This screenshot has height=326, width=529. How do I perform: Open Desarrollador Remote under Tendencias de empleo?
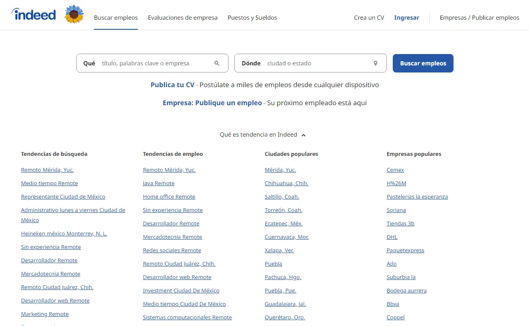[x=171, y=223]
